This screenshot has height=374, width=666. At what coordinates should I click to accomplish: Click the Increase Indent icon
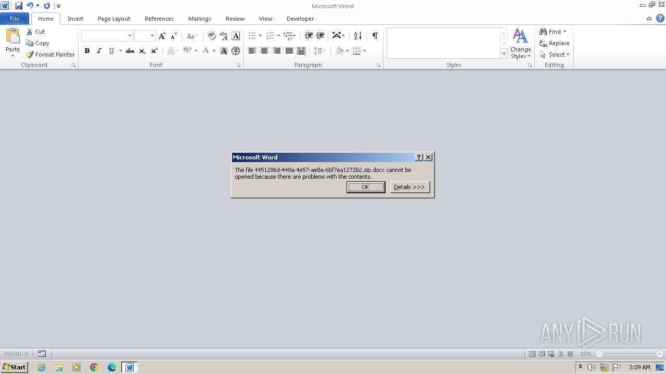(321, 36)
